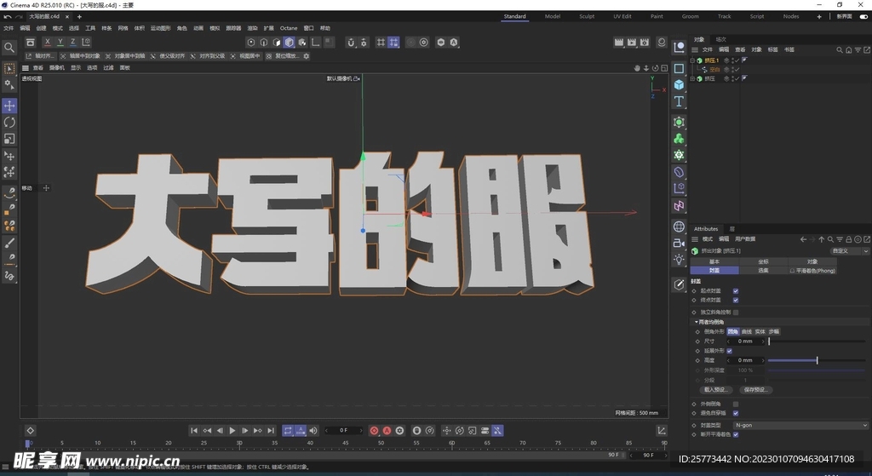Toggle 断开平滑着色 checkbox
This screenshot has height=476, width=872.
tap(736, 434)
